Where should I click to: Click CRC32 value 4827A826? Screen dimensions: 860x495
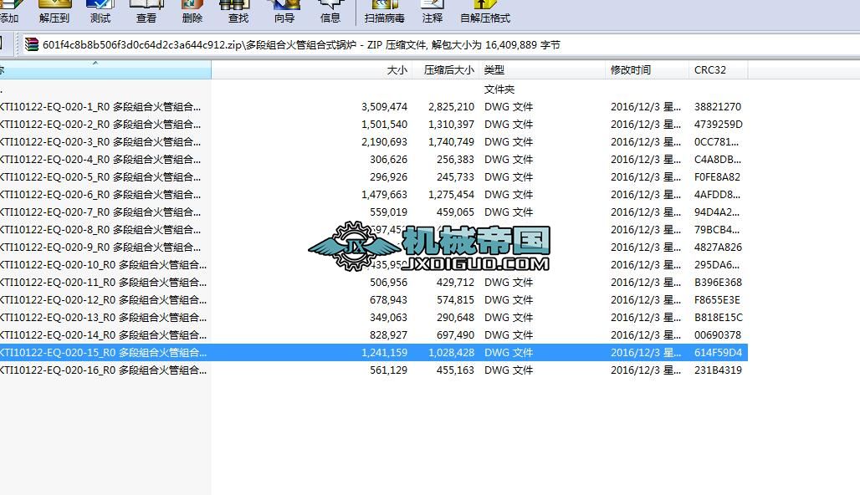[718, 247]
